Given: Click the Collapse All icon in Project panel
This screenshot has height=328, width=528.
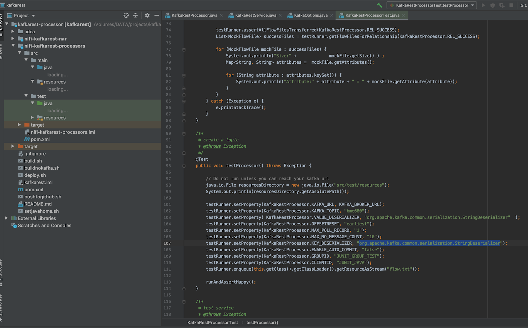Looking at the screenshot, I should pyautogui.click(x=135, y=15).
